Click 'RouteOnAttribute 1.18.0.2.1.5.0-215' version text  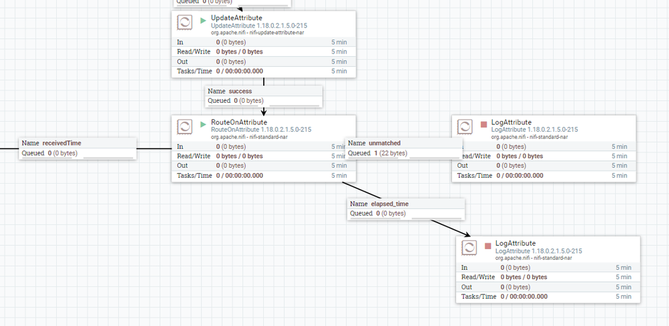click(261, 130)
